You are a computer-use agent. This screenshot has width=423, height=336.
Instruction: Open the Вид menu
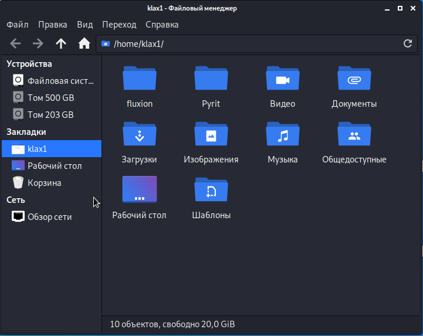[85, 25]
